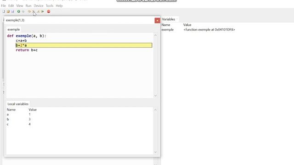This screenshot has width=294, height=165.
Task: Click the New file toolbar icon
Action: tap(4, 11)
